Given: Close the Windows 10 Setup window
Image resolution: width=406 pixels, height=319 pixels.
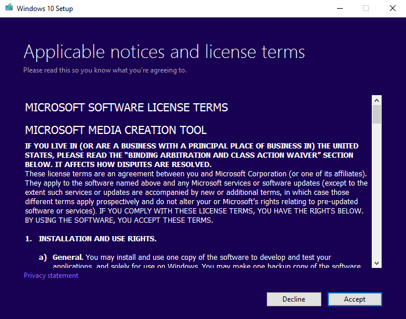Looking at the screenshot, I should pos(393,8).
